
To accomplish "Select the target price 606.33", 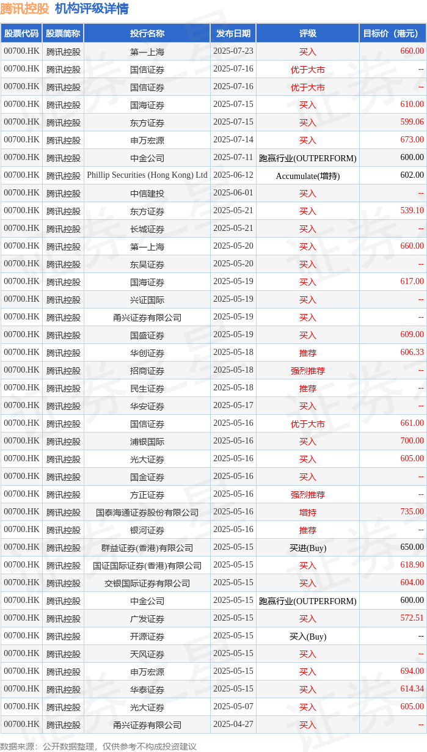I will pyautogui.click(x=412, y=352).
